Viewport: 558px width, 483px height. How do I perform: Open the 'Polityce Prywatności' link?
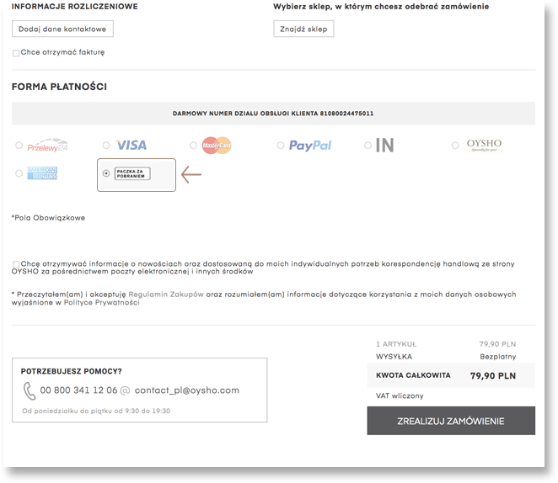[101, 303]
